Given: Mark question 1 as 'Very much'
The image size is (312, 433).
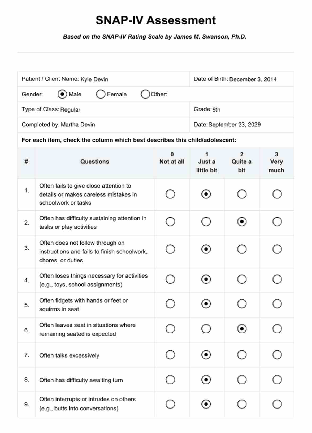Looking at the screenshot, I should coord(277,194).
